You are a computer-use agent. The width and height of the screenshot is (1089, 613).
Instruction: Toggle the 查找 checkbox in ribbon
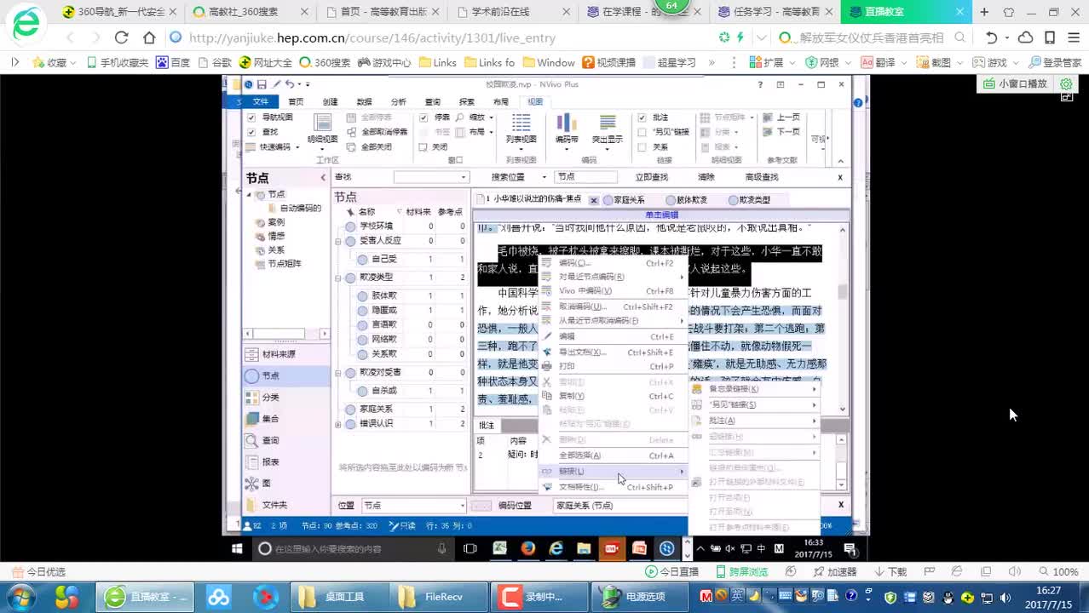[251, 132]
